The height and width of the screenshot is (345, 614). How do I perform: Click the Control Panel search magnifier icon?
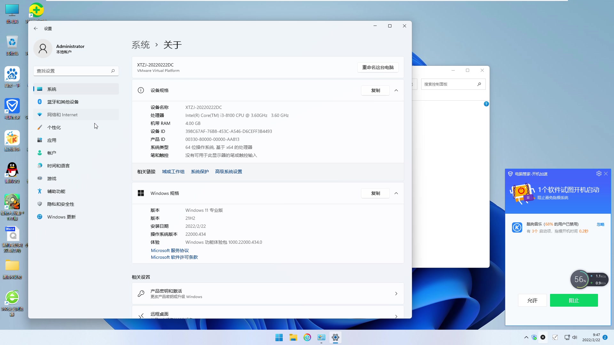pyautogui.click(x=479, y=84)
